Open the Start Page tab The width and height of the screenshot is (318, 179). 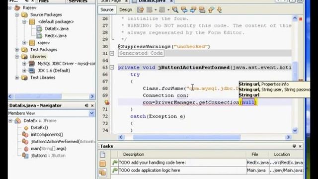click(111, 1)
